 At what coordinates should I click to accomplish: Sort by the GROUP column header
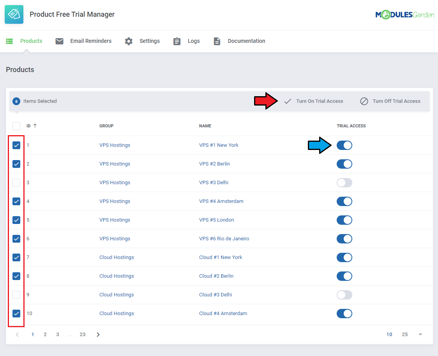pyautogui.click(x=106, y=126)
